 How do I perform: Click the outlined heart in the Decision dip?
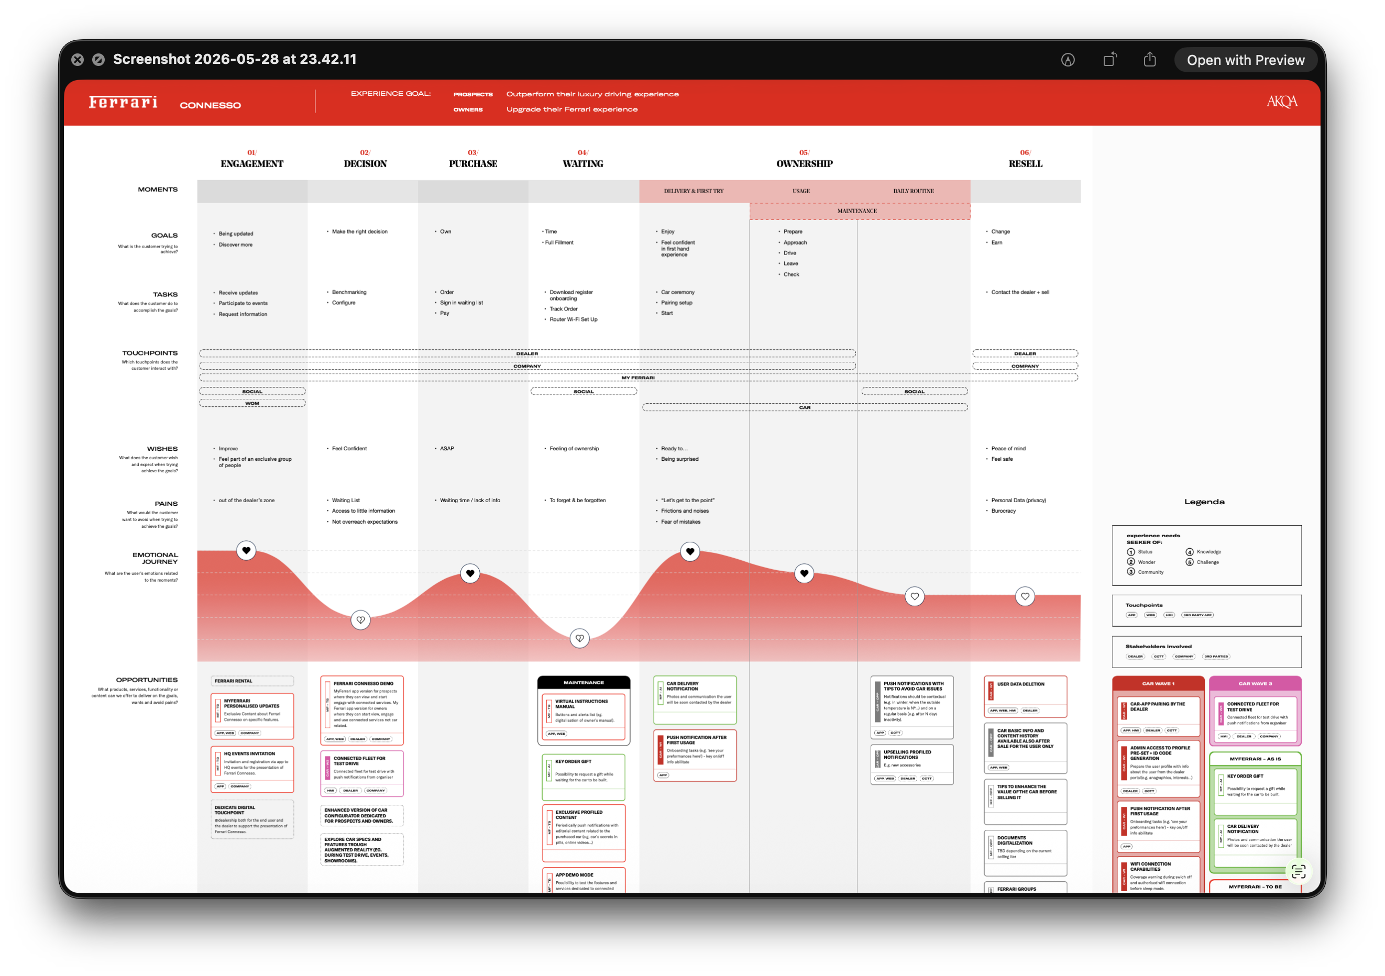(x=361, y=620)
